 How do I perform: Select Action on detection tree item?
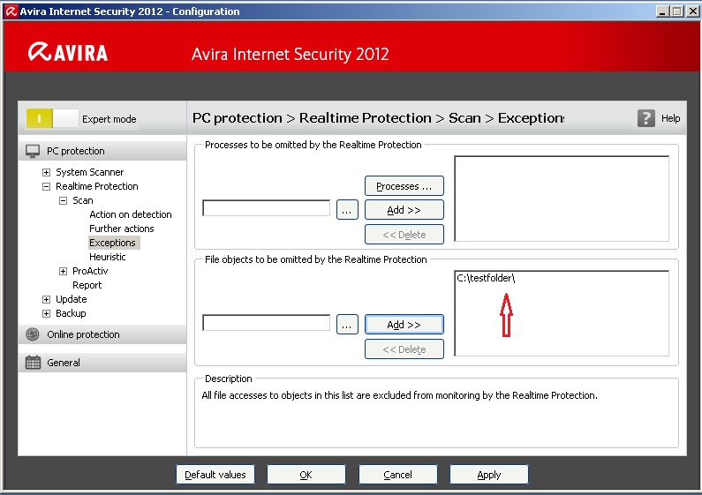(131, 214)
